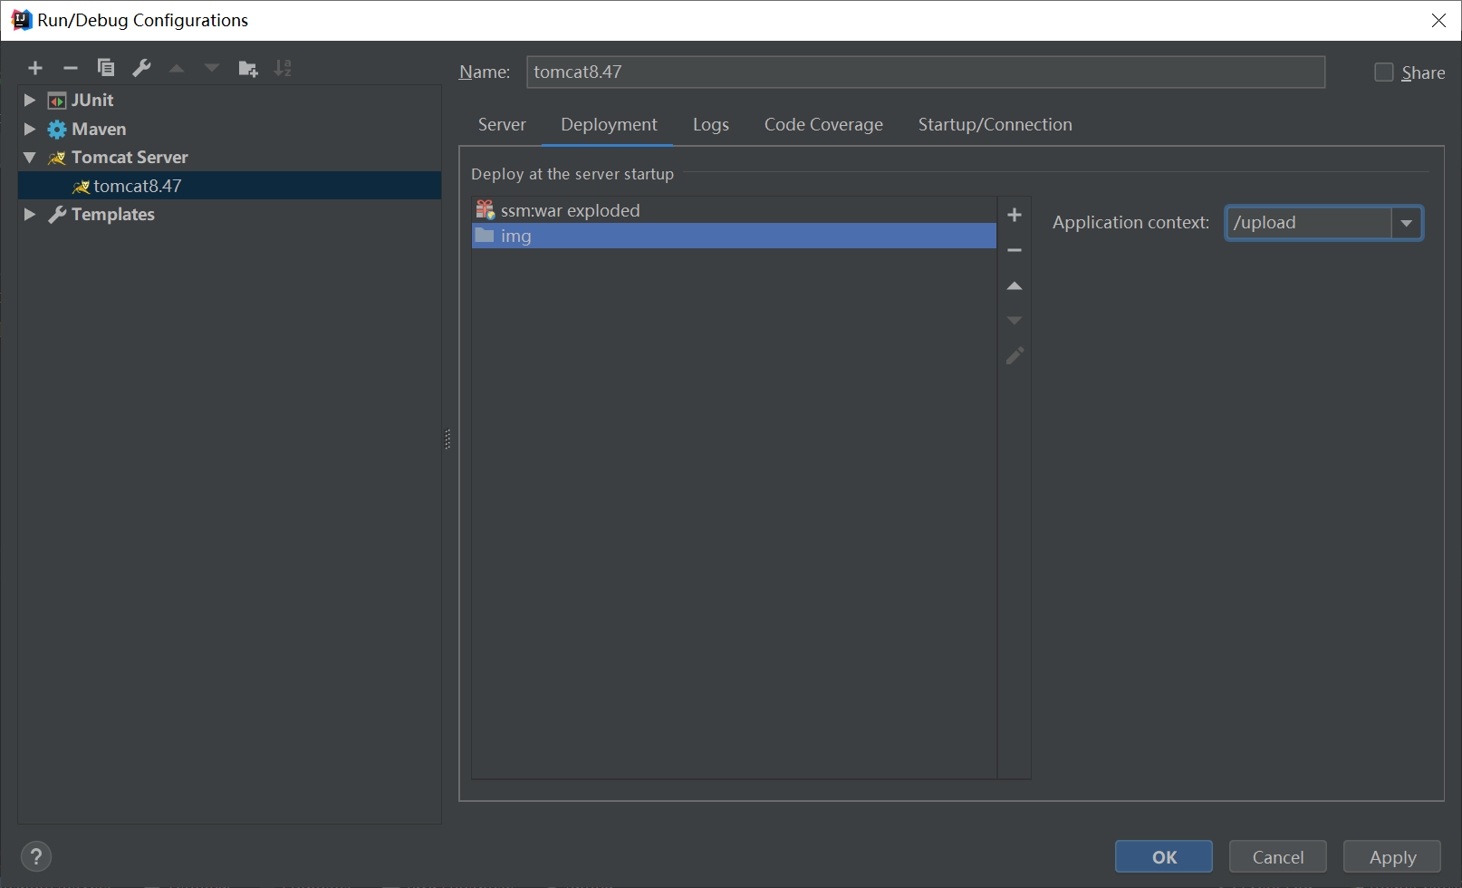1462x888 pixels.
Task: Add a new deployment artifact
Action: (1014, 215)
